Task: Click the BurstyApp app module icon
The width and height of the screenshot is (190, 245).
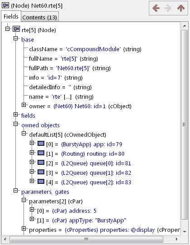Action: coord(41,143)
